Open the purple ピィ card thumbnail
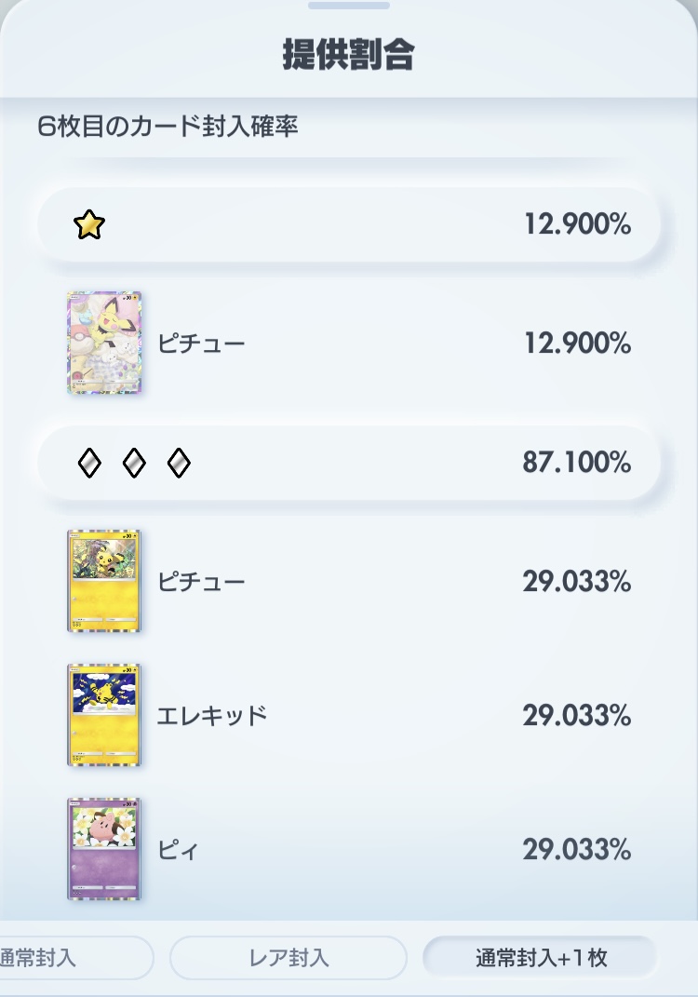Viewport: 698px width, 997px height. point(104,850)
